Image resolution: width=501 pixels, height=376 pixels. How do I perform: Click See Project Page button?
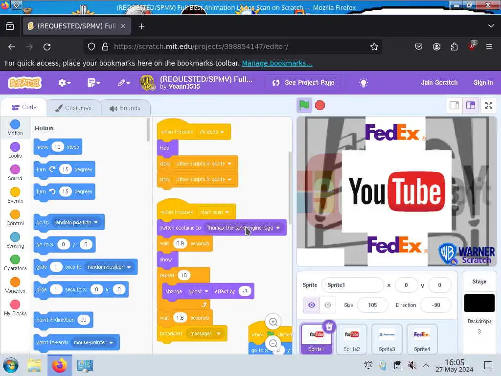point(303,83)
